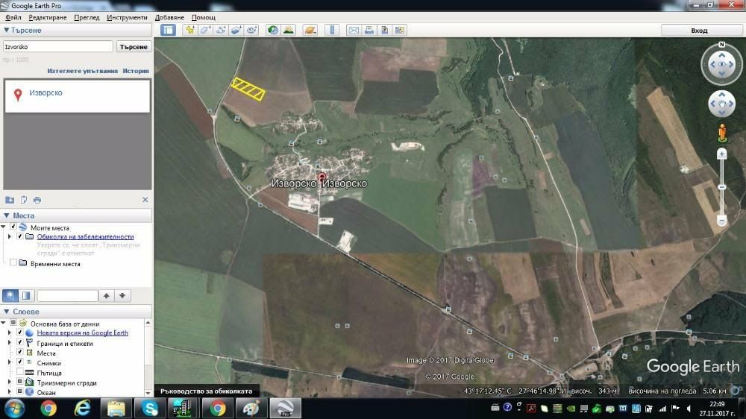Collapse the Търсене panel
The width and height of the screenshot is (746, 419).
(x=6, y=30)
